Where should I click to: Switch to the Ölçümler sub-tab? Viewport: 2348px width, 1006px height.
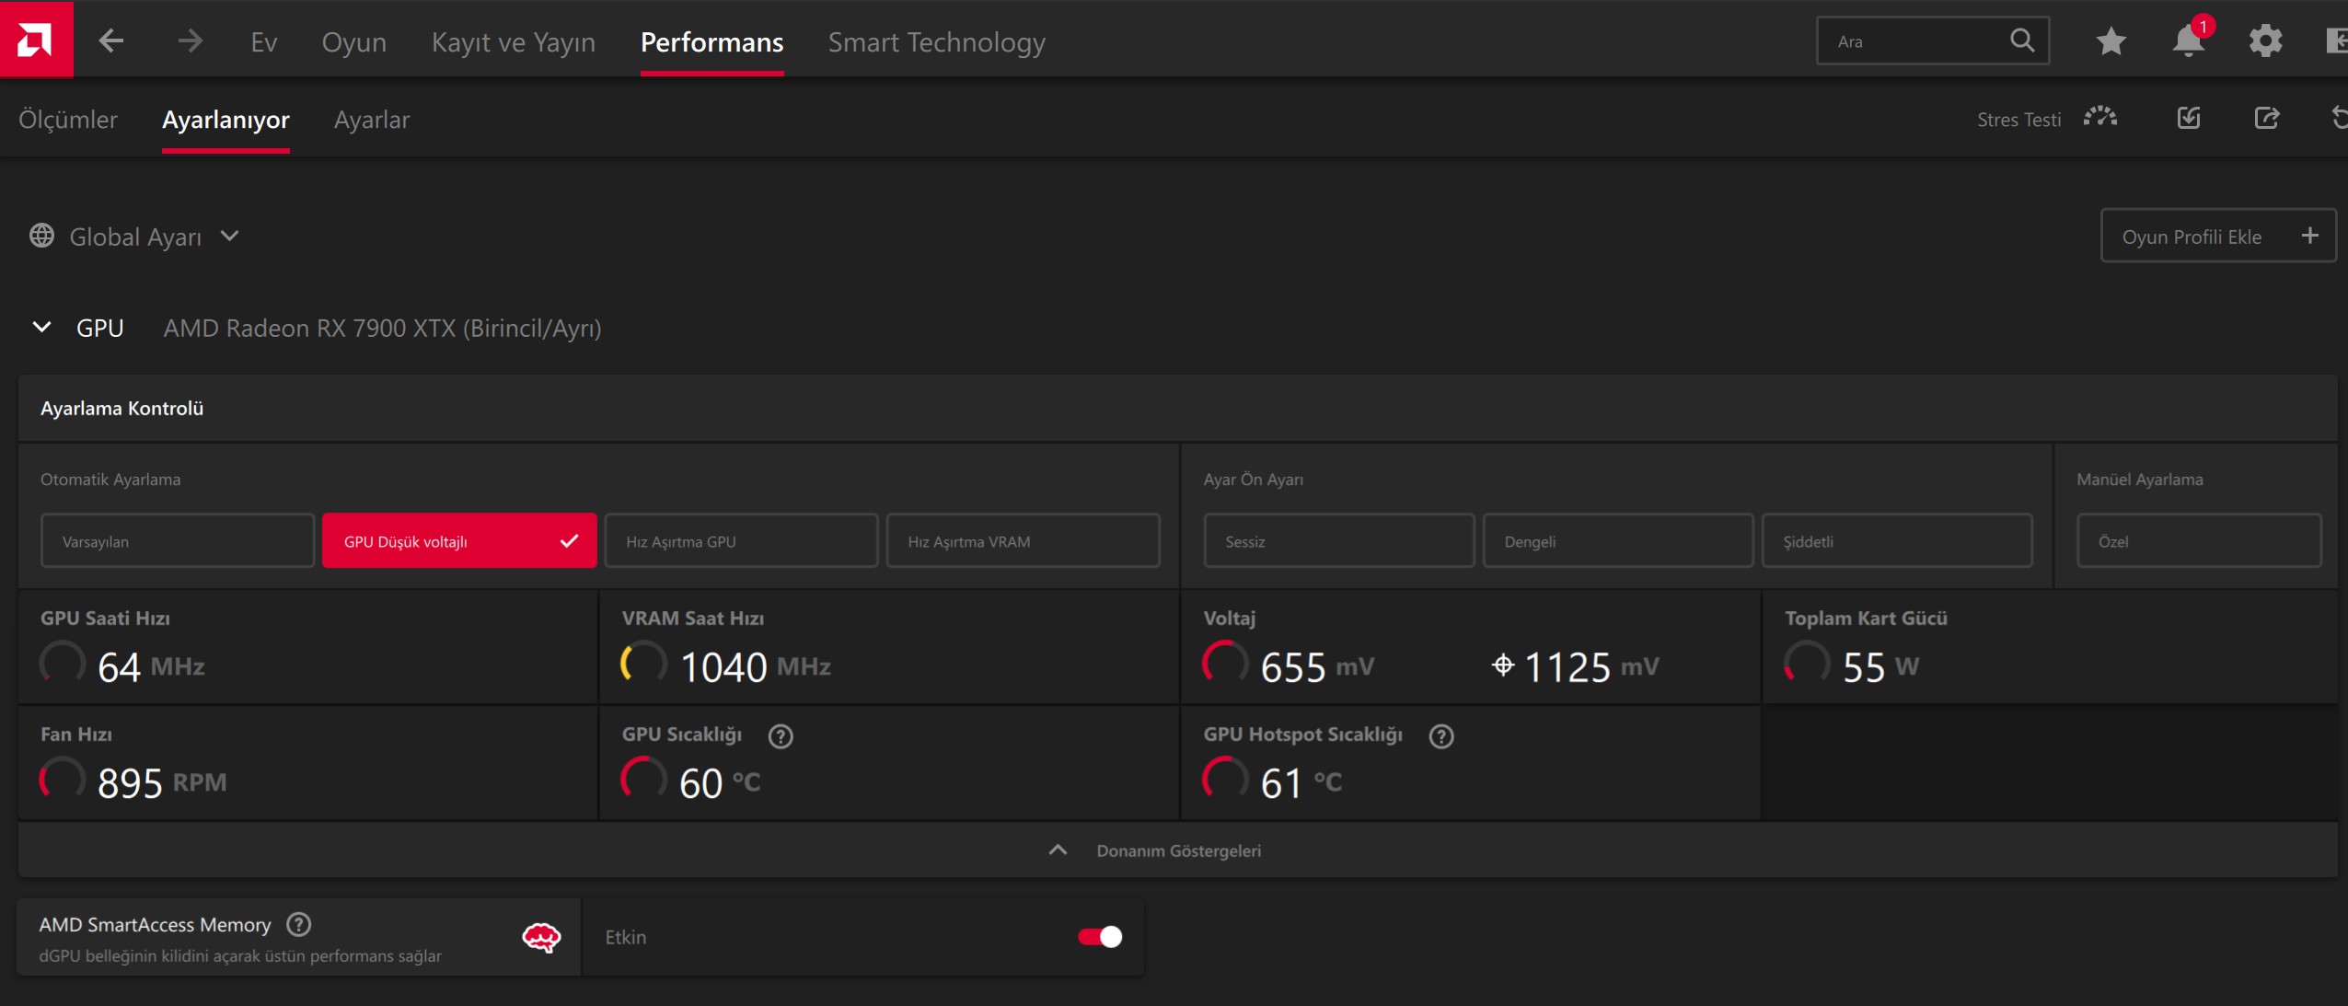(x=68, y=120)
